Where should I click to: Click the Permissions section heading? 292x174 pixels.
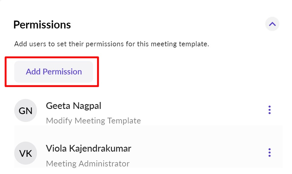coord(42,25)
